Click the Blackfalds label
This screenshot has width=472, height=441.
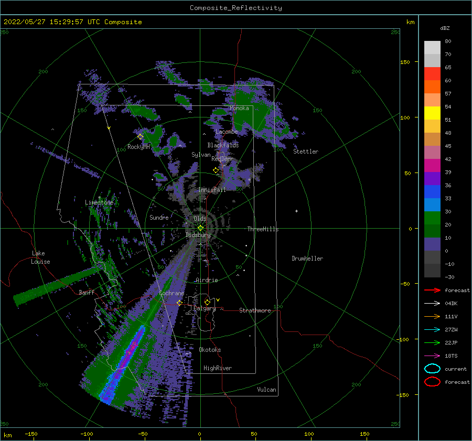tap(223, 145)
